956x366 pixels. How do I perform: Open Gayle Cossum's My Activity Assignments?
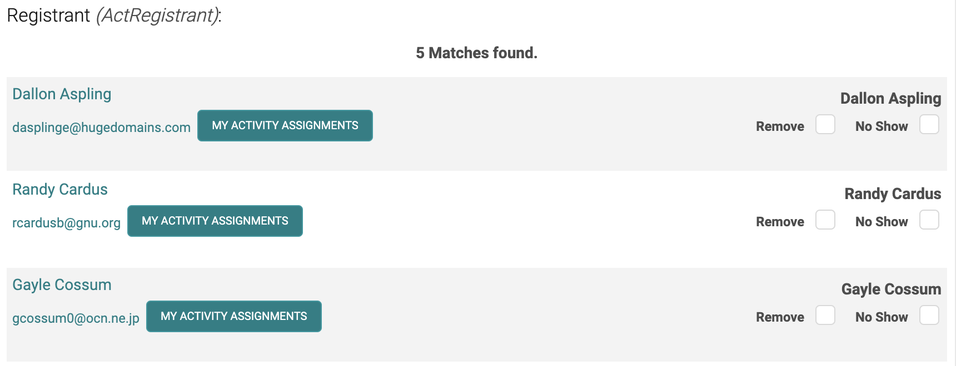pyautogui.click(x=233, y=317)
